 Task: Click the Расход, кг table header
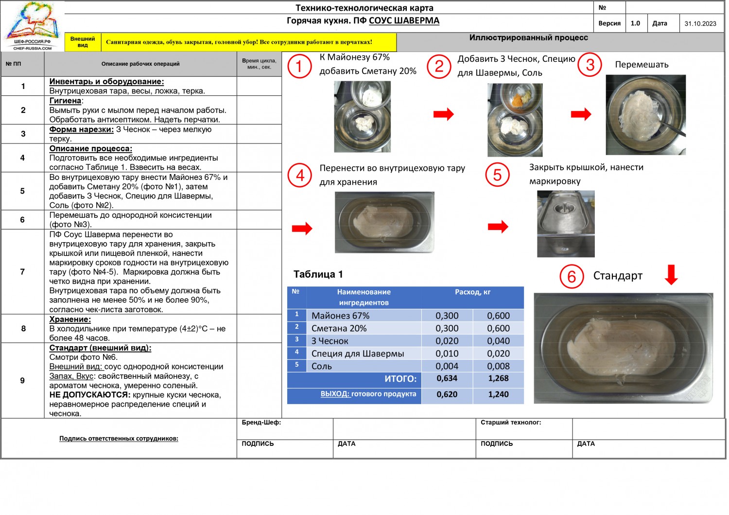[472, 292]
